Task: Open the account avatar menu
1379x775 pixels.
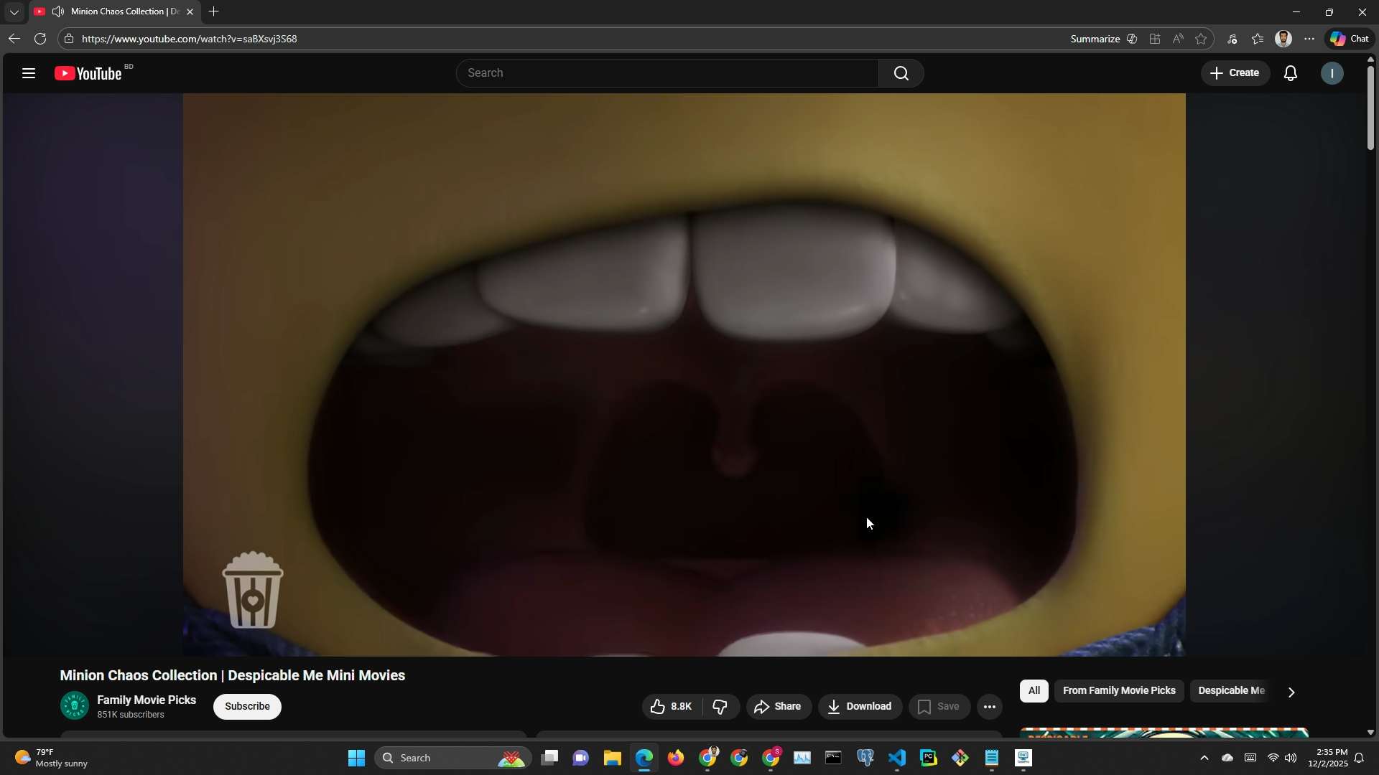Action: (1332, 73)
